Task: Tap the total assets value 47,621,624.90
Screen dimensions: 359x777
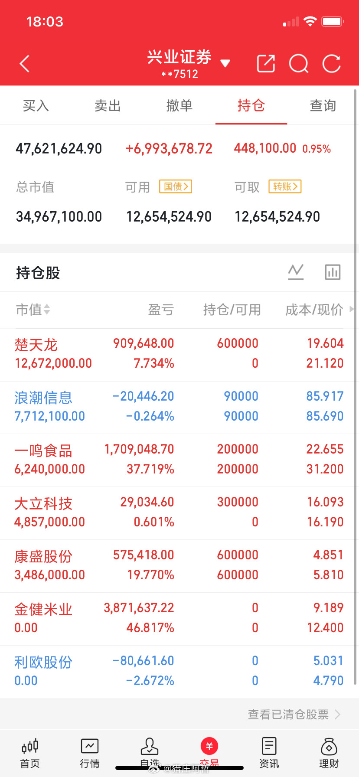Action: pyautogui.click(x=59, y=149)
